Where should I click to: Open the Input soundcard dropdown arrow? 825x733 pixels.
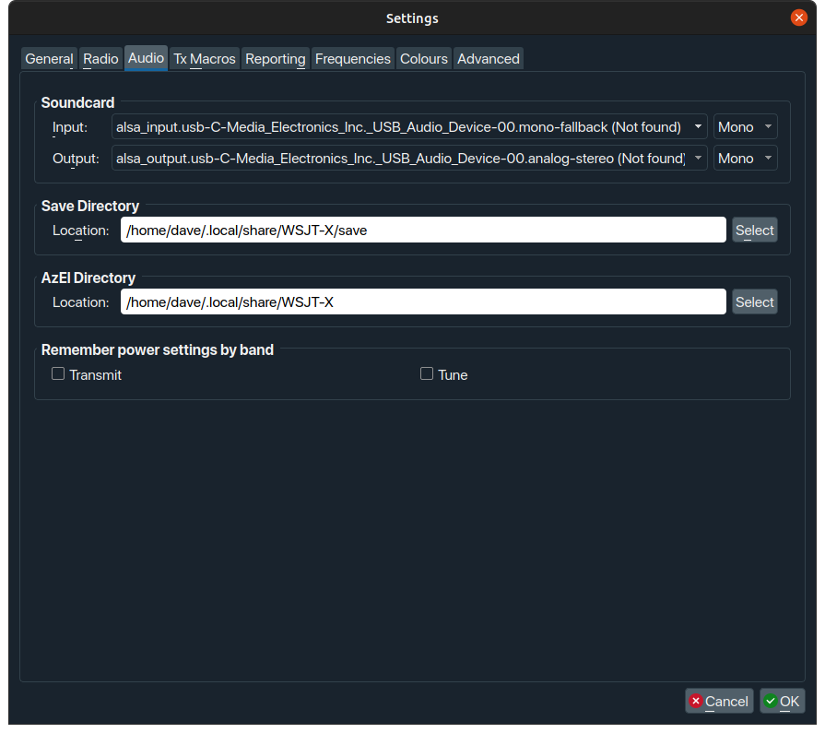click(698, 126)
